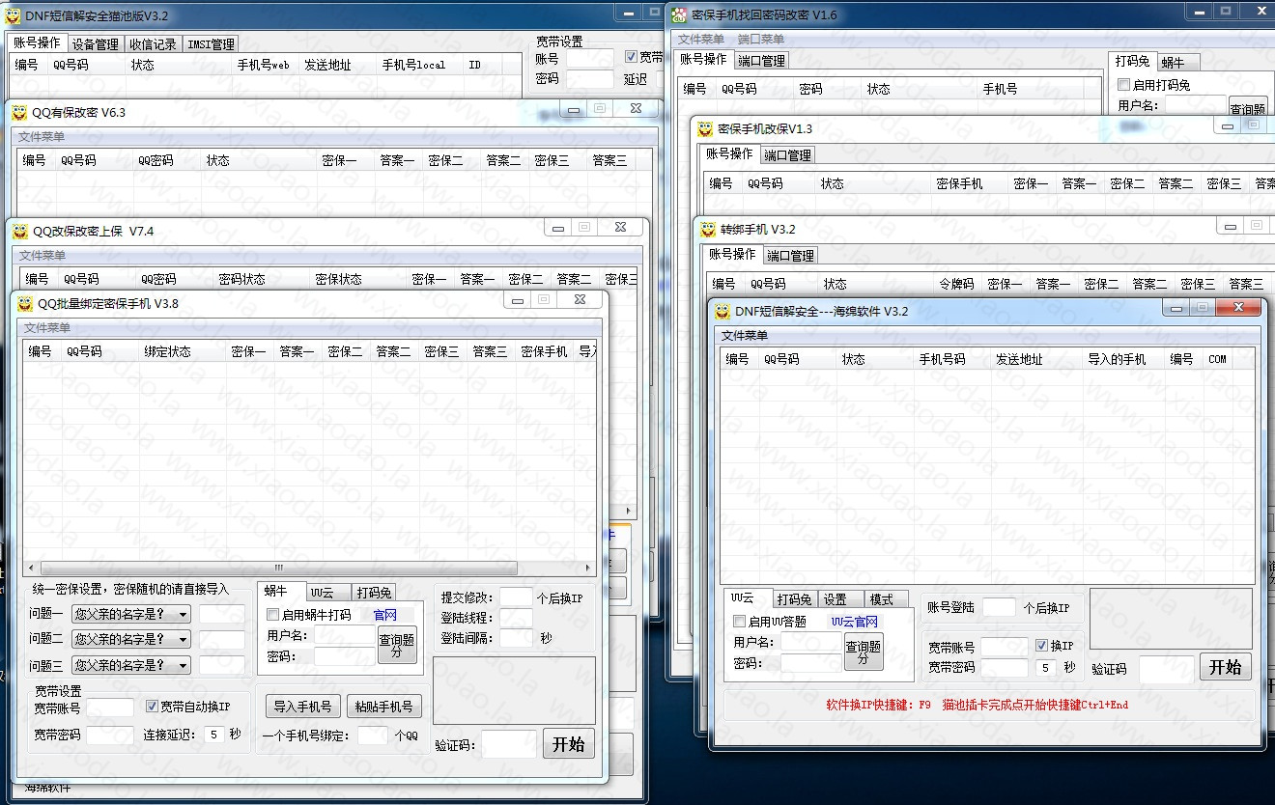Click right scroll arrow under QQ批量绑定 table
This screenshot has width=1275, height=805.
(x=587, y=568)
